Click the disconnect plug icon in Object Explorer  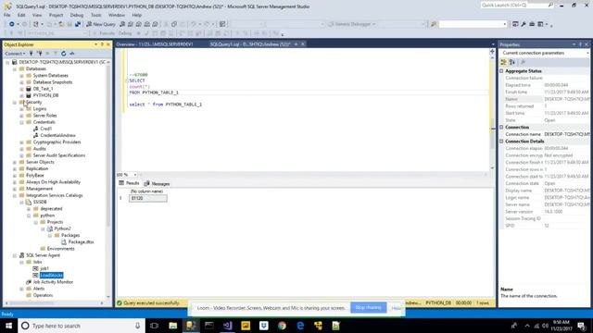(x=39, y=54)
